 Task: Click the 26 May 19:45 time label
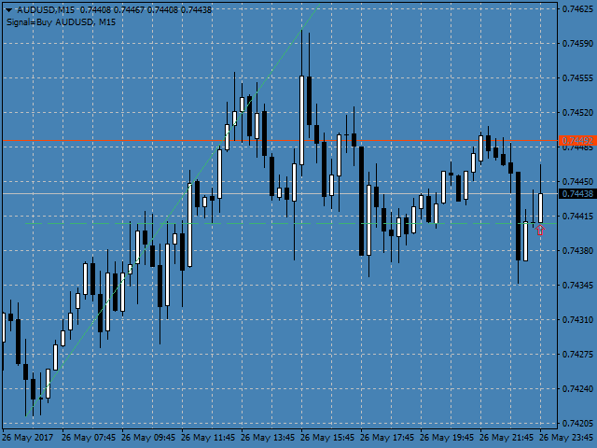[x=448, y=437]
